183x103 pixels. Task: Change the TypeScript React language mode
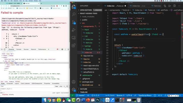coord(145,95)
